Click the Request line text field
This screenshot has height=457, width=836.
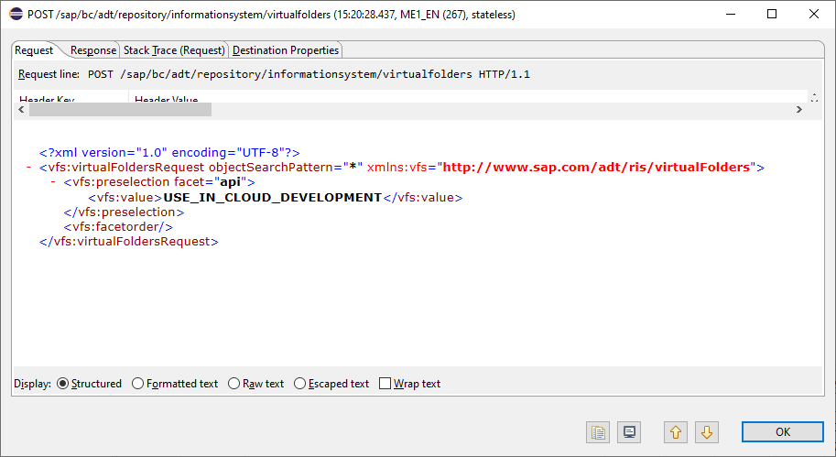pos(309,74)
